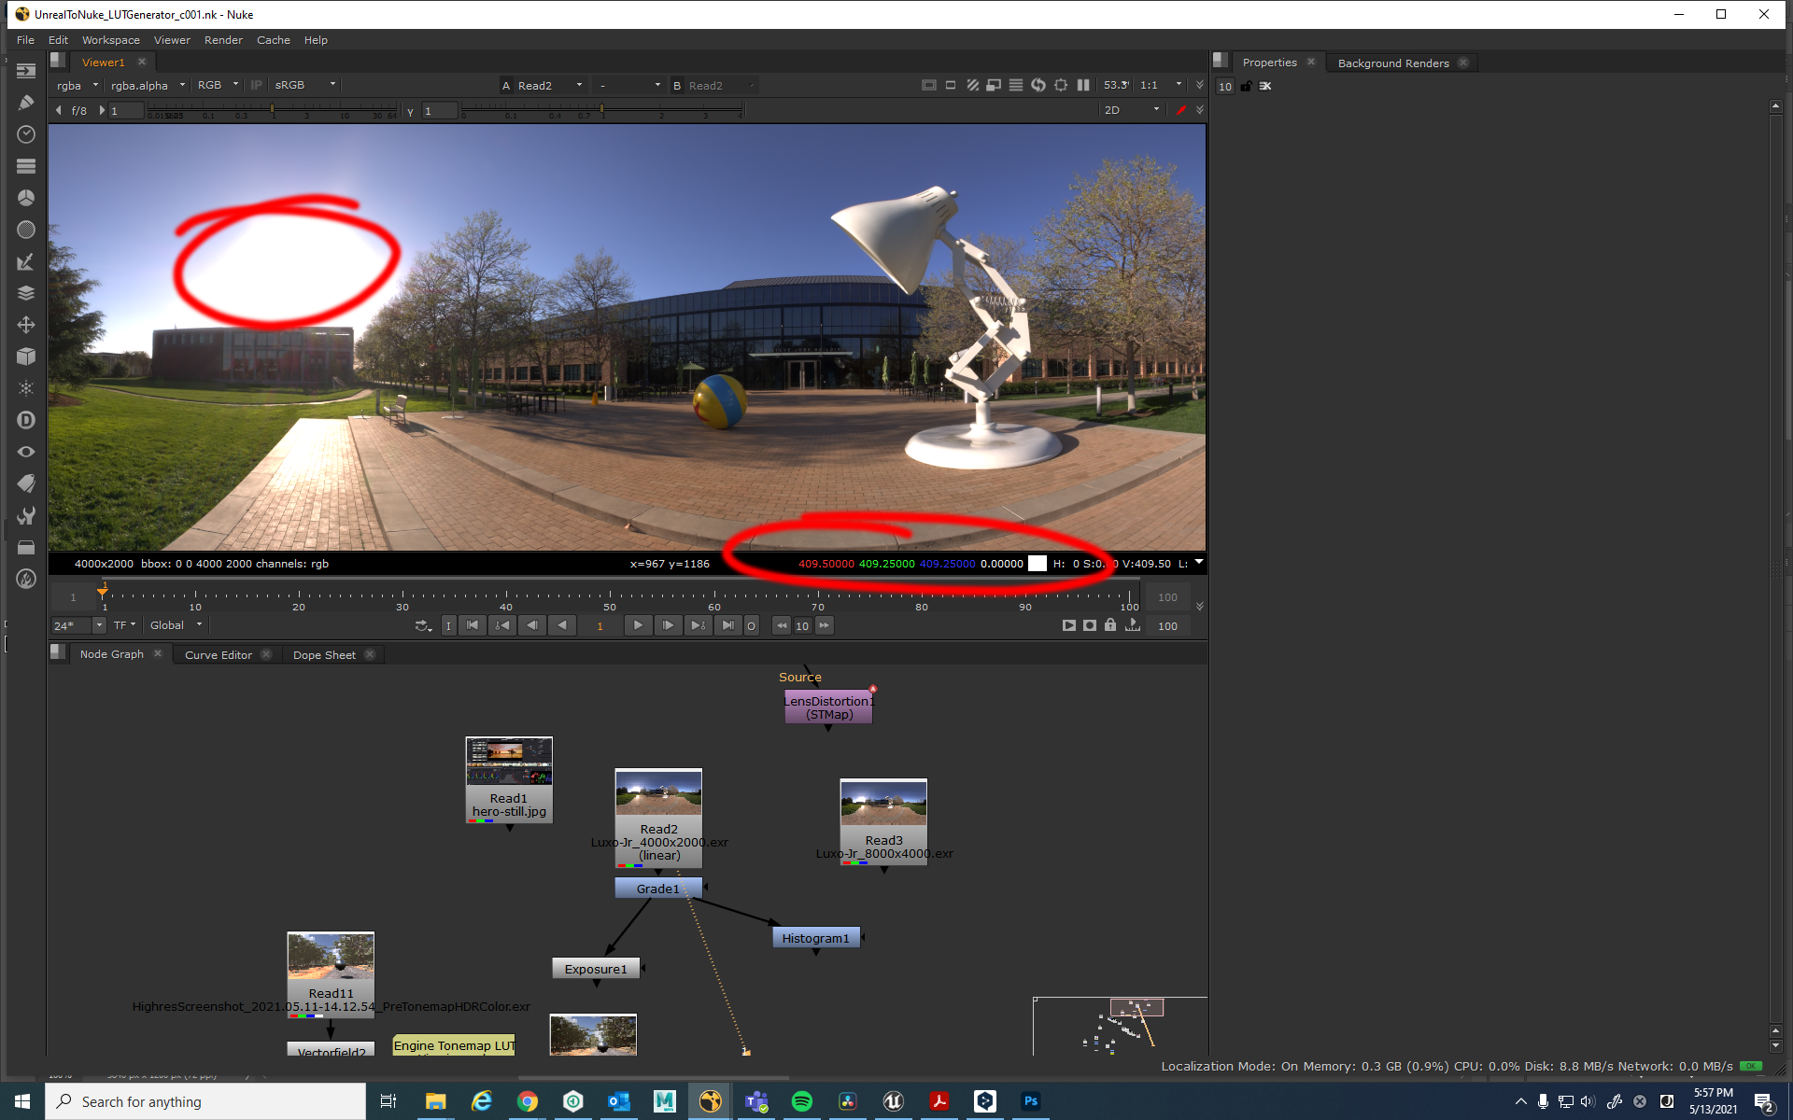Open the MetaData nodes toolbar menu
Image resolution: width=1793 pixels, height=1120 pixels.
pyautogui.click(x=26, y=483)
